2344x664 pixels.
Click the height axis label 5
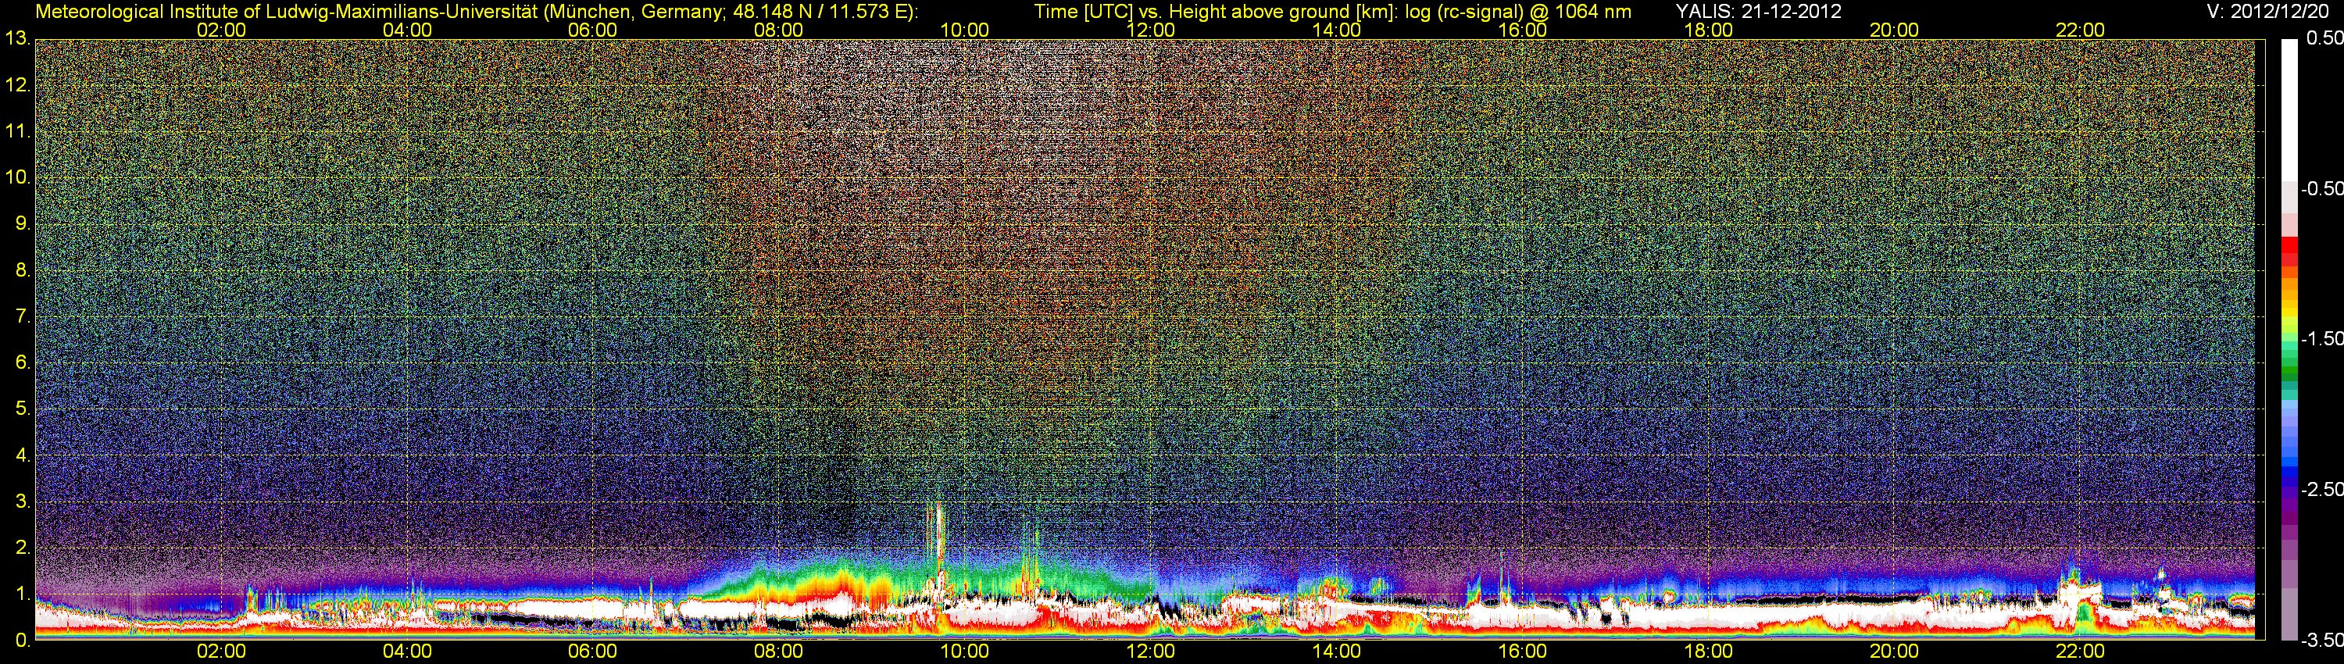pyautogui.click(x=22, y=409)
